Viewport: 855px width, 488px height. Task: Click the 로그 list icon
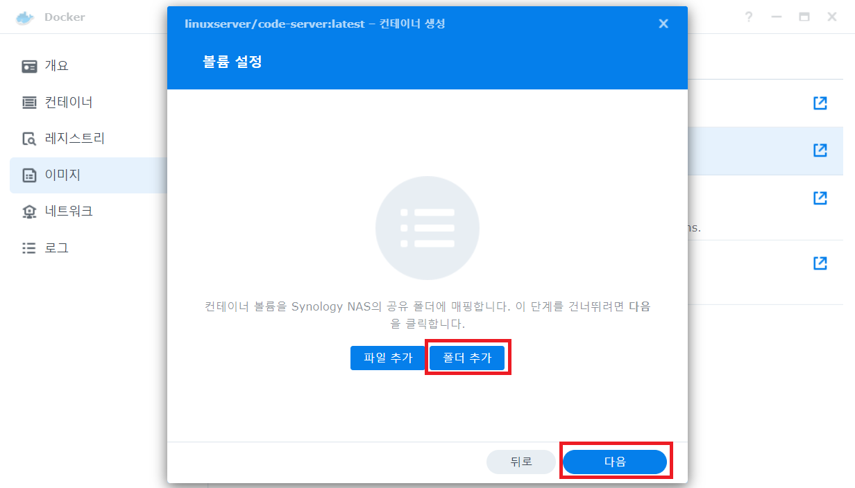pos(29,247)
